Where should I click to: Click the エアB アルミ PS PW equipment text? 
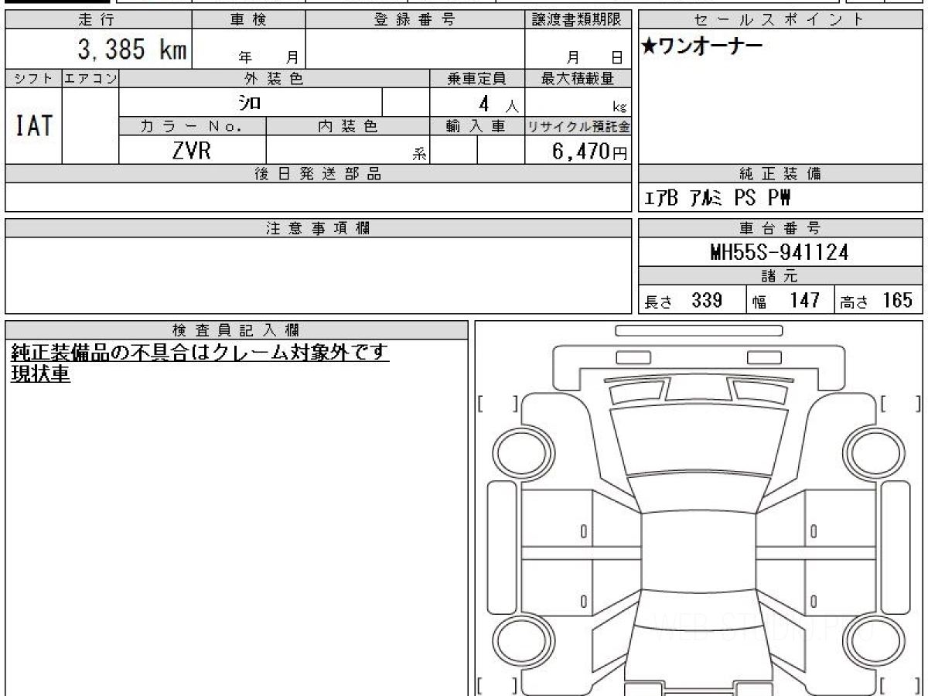pos(717,200)
